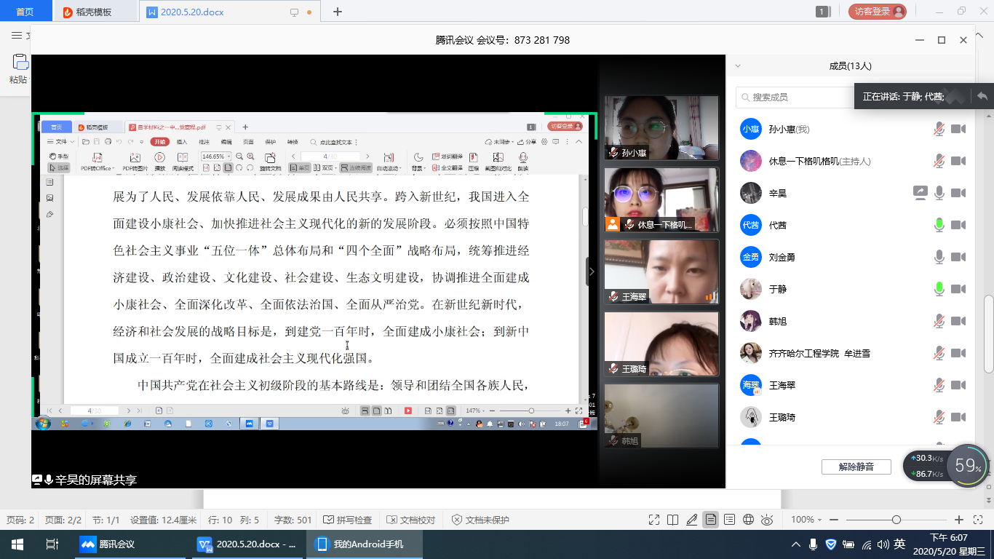994x559 pixels.
Task: Collapse the 成员(13人) panel chevron
Action: (x=738, y=66)
